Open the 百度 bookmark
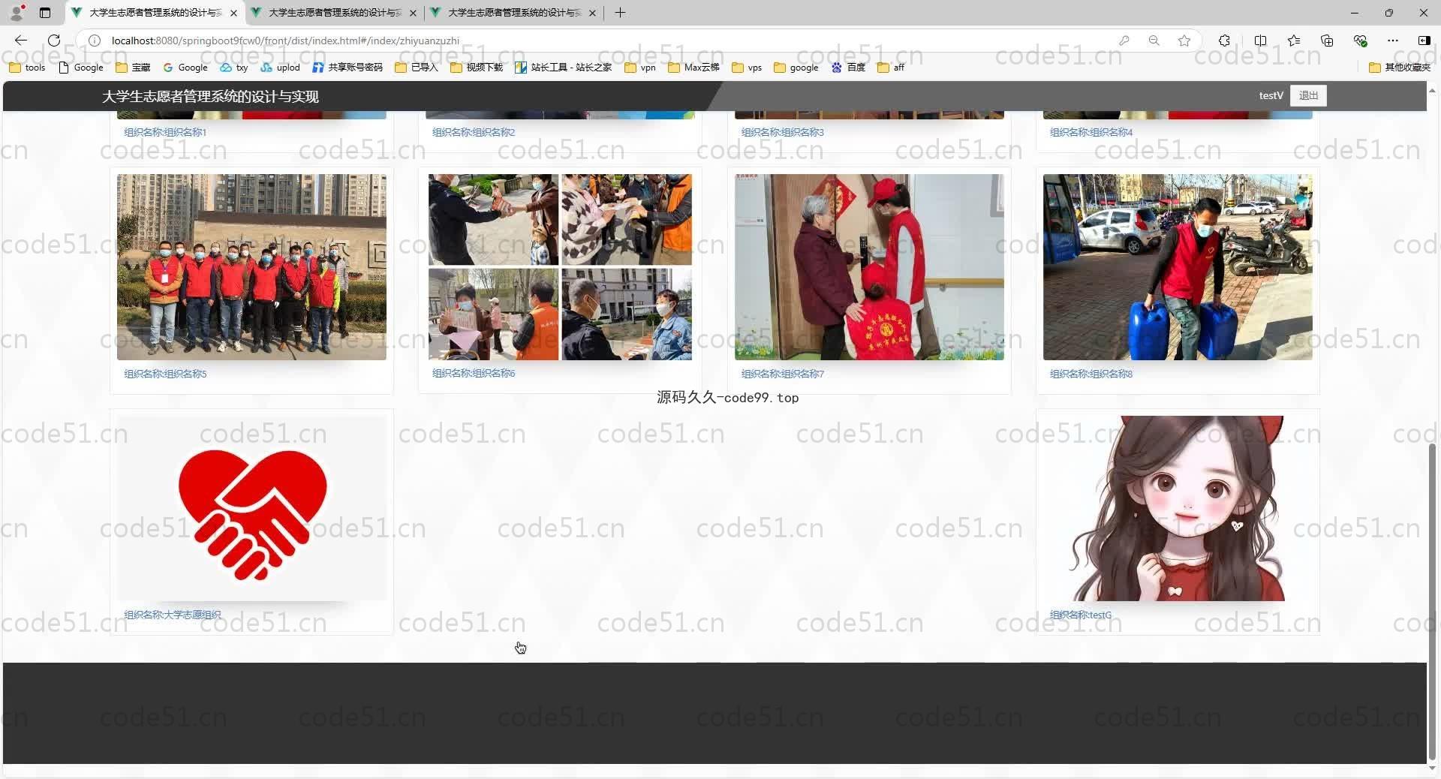 click(x=848, y=68)
